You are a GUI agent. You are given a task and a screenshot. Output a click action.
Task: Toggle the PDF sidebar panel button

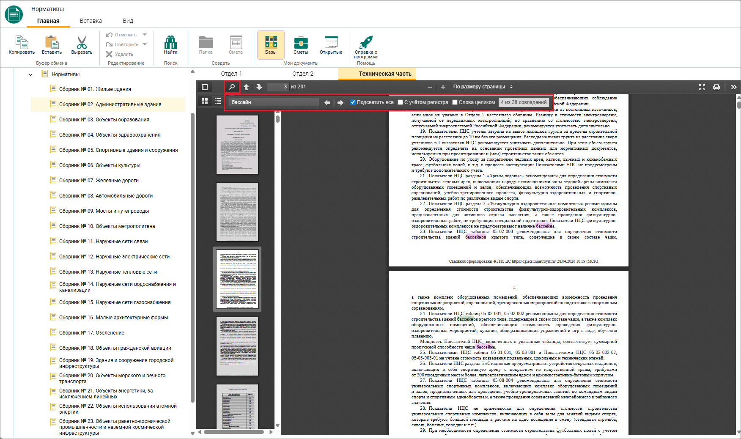[x=205, y=87]
